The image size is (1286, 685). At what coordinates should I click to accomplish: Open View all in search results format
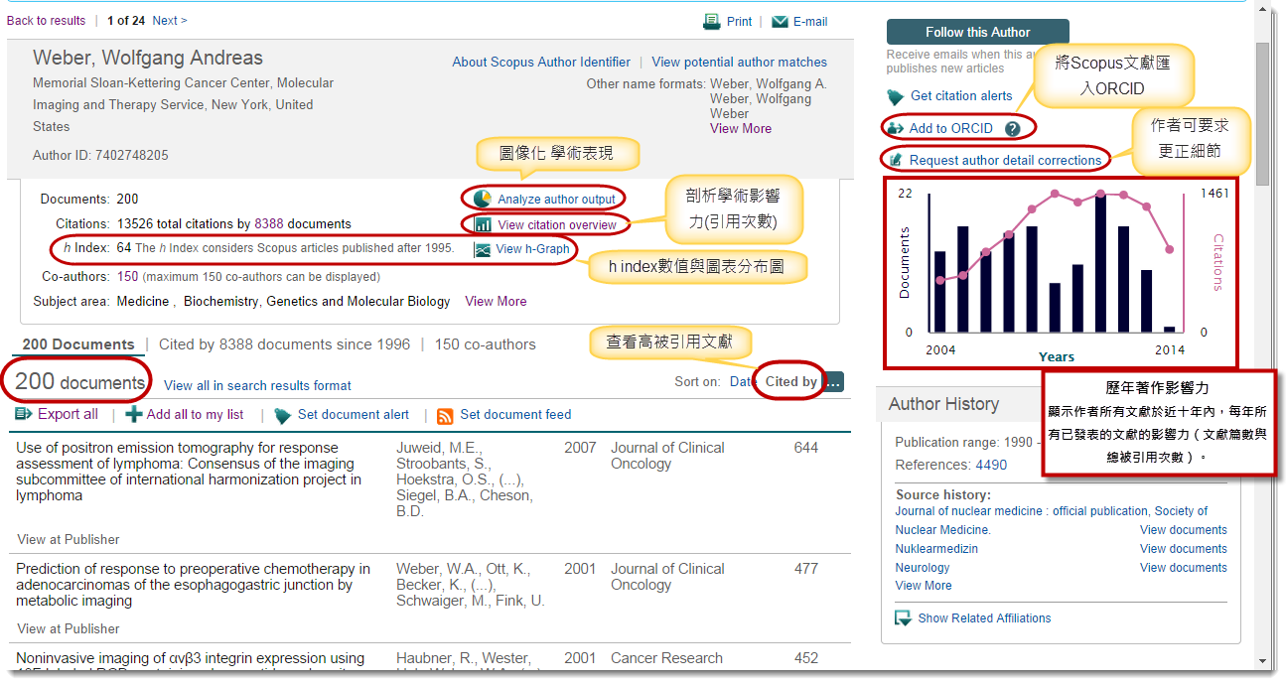[x=257, y=385]
